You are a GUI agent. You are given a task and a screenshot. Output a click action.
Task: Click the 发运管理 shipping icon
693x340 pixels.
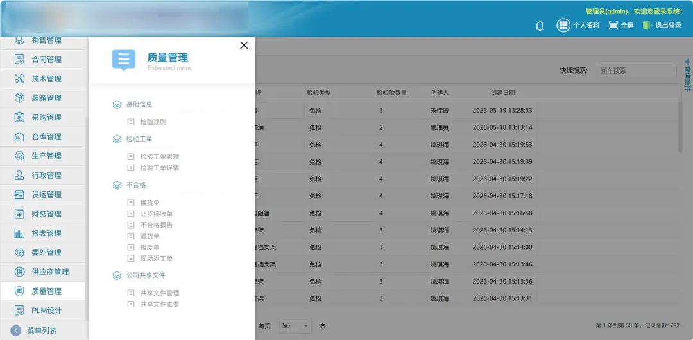(x=19, y=195)
